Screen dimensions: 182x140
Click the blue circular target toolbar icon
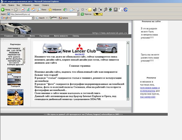click(x=126, y=9)
